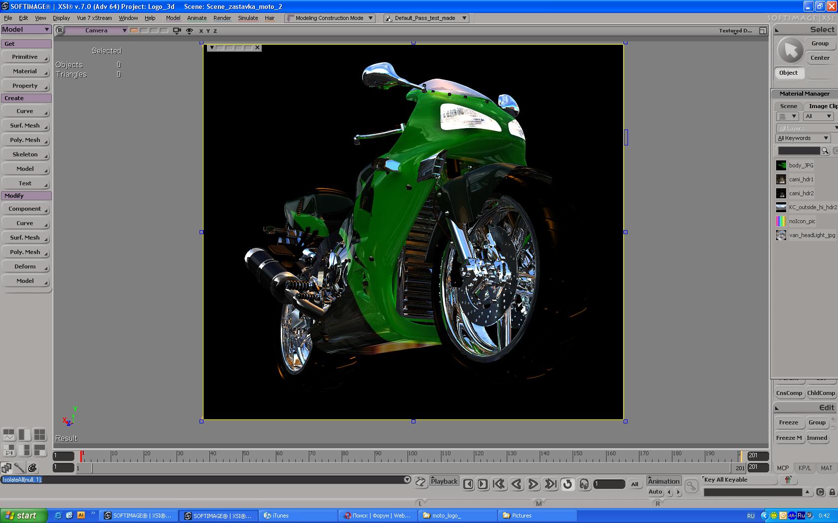838x523 pixels.
Task: Go to the first frame
Action: tap(499, 484)
